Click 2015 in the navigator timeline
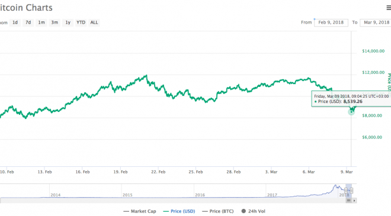The image size is (391, 216). point(127,195)
